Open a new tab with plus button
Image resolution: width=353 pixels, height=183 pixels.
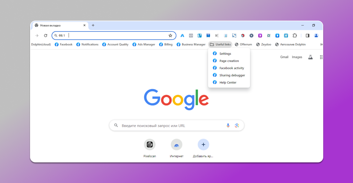click(93, 25)
